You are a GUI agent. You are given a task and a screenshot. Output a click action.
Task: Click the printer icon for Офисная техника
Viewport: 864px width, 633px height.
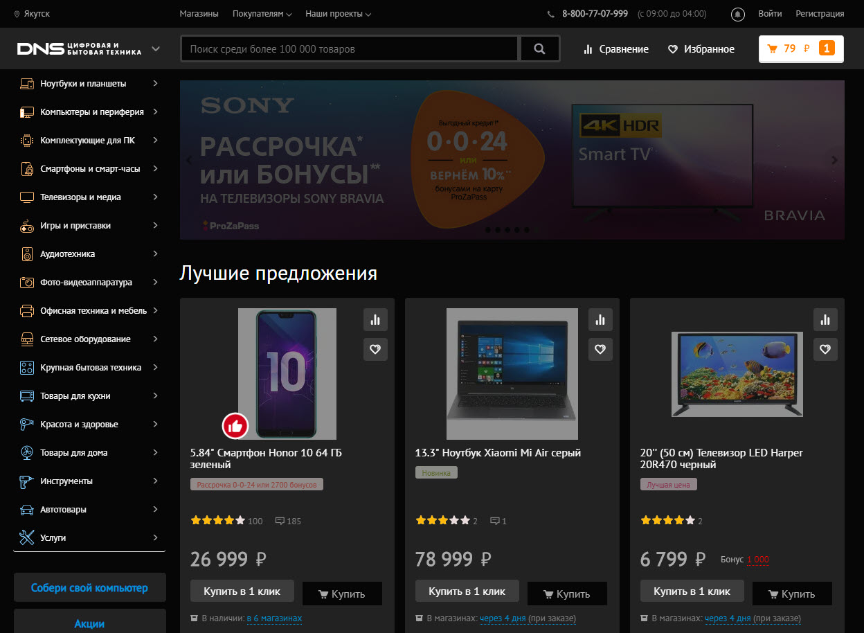coord(27,311)
